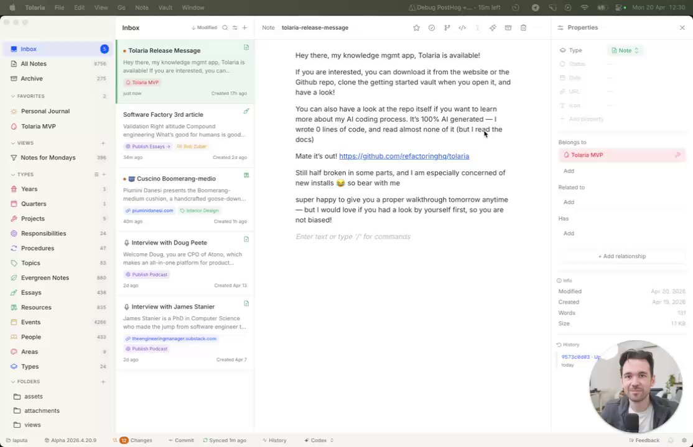Star the note as favorite

click(416, 28)
